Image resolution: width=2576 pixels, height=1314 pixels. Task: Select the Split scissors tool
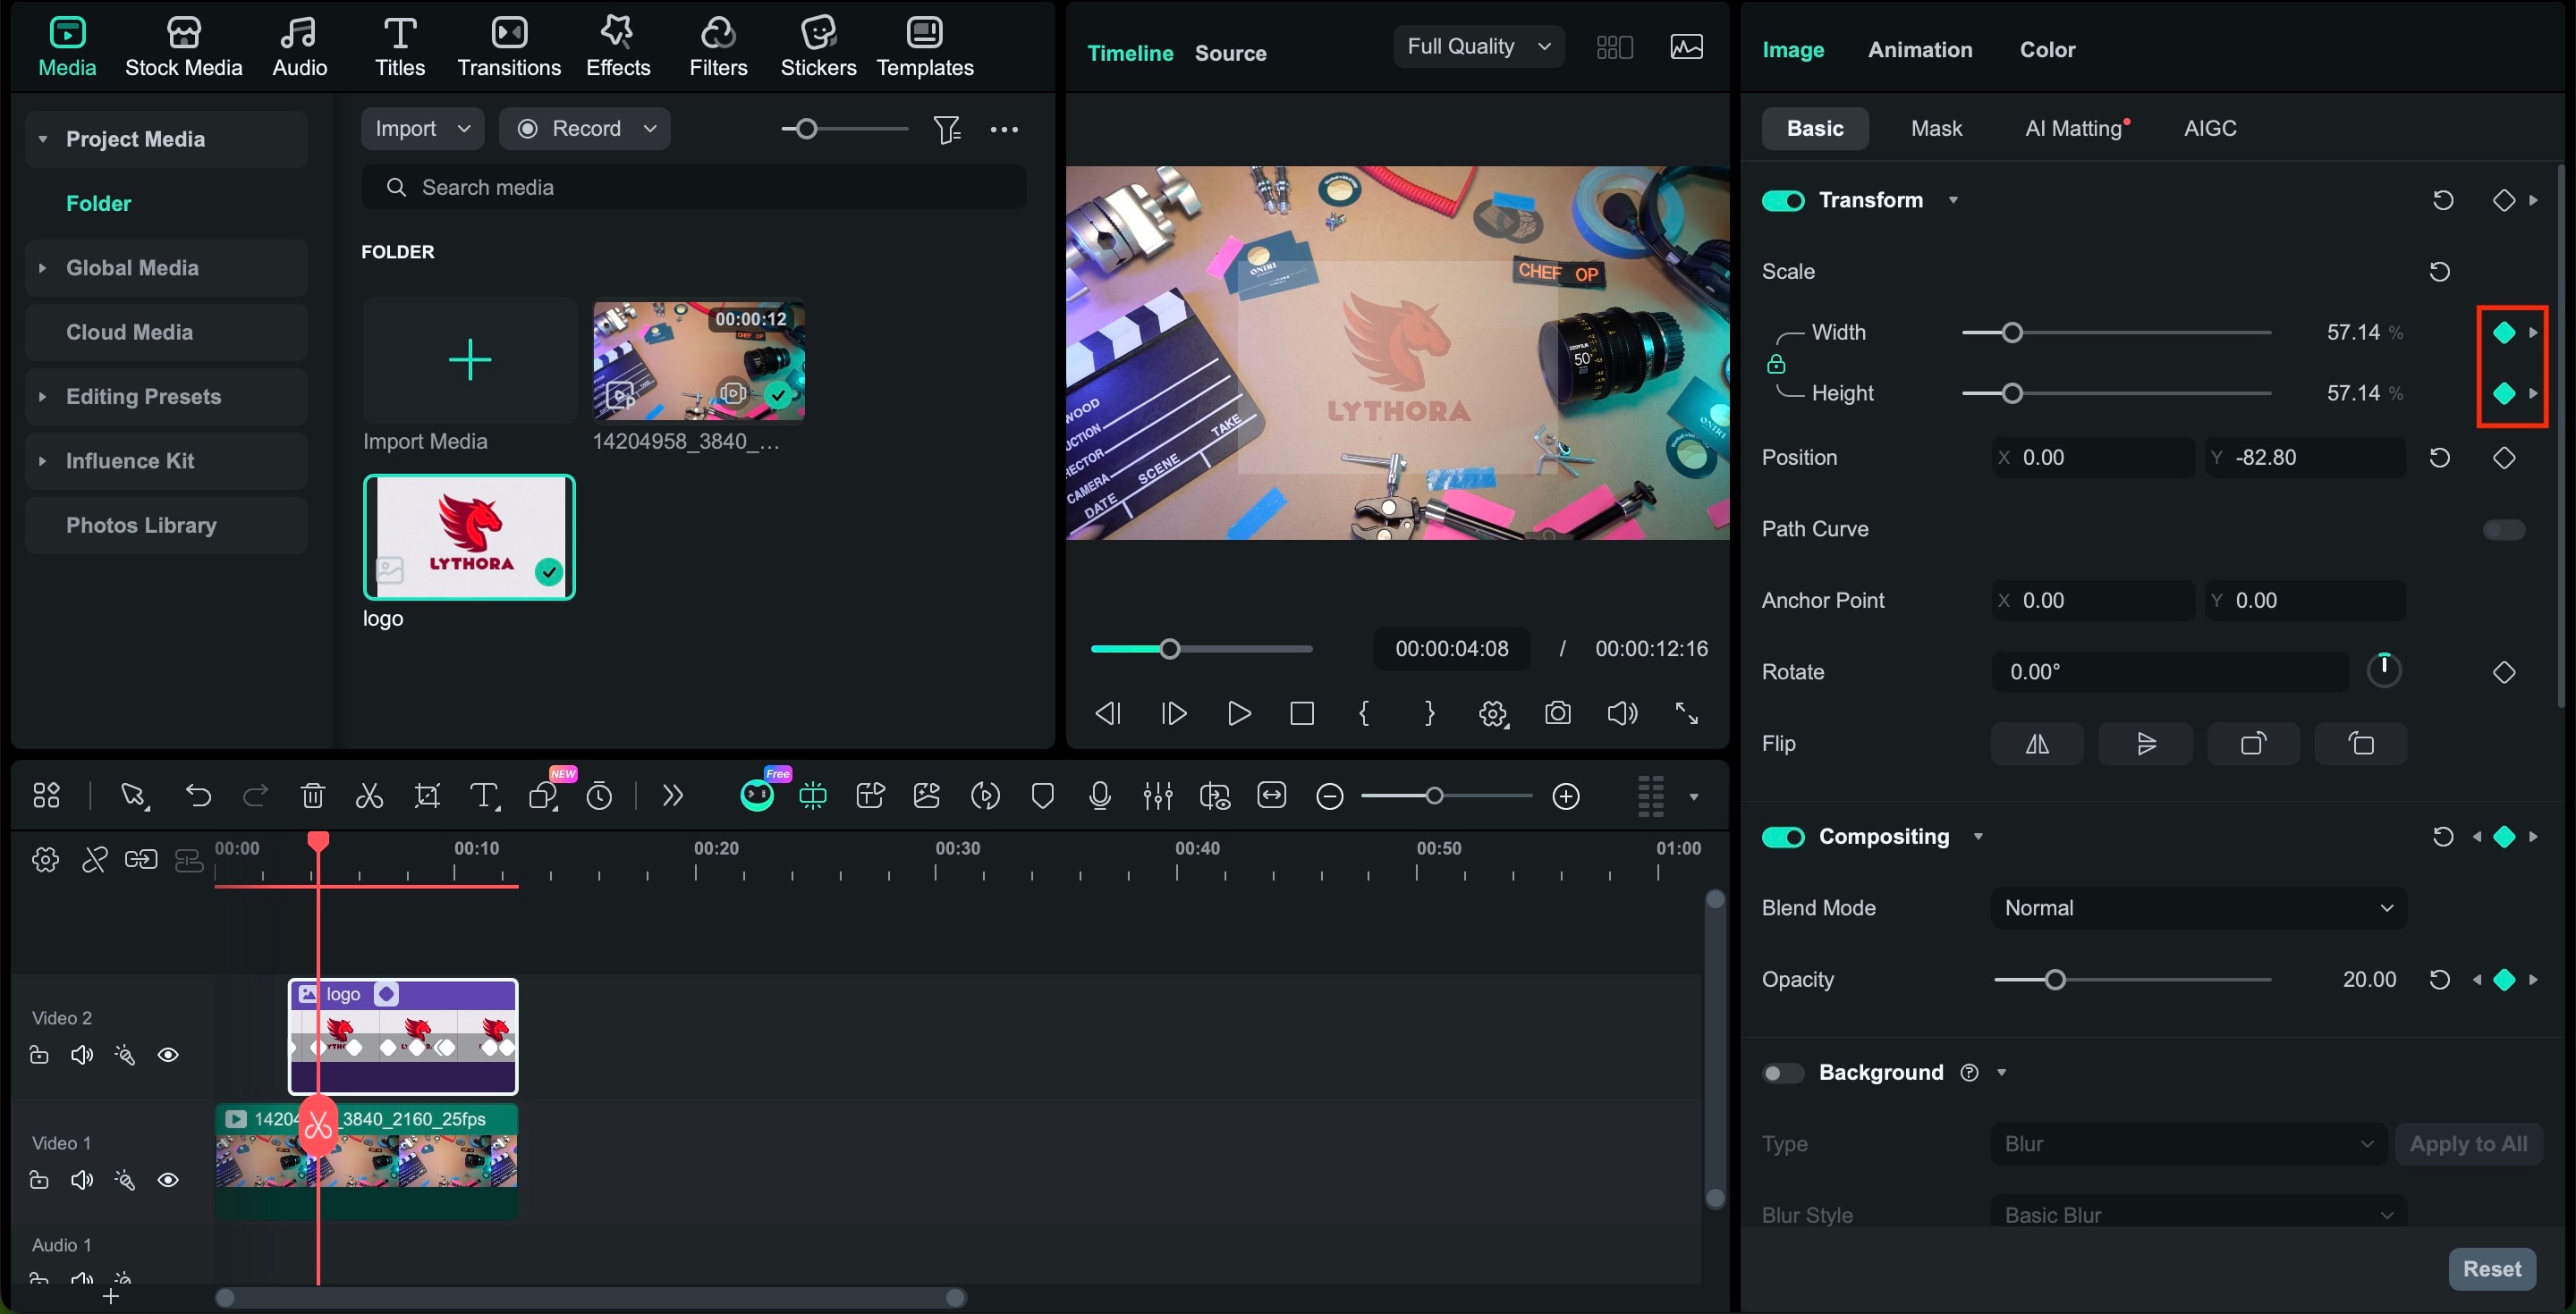369,796
